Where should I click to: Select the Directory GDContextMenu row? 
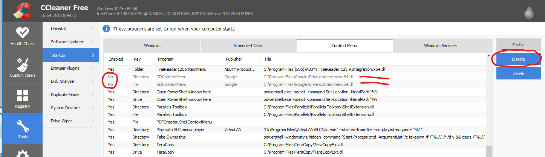click(x=295, y=77)
